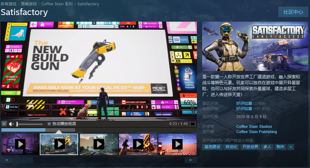310x168 pixels.
Task: Play the third landscape thumbnail video
Action: pos(99,144)
